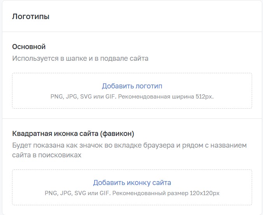Click the "Используется в шапке и в подвале сайта" description
This screenshot has width=263, height=215.
[x=80, y=58]
